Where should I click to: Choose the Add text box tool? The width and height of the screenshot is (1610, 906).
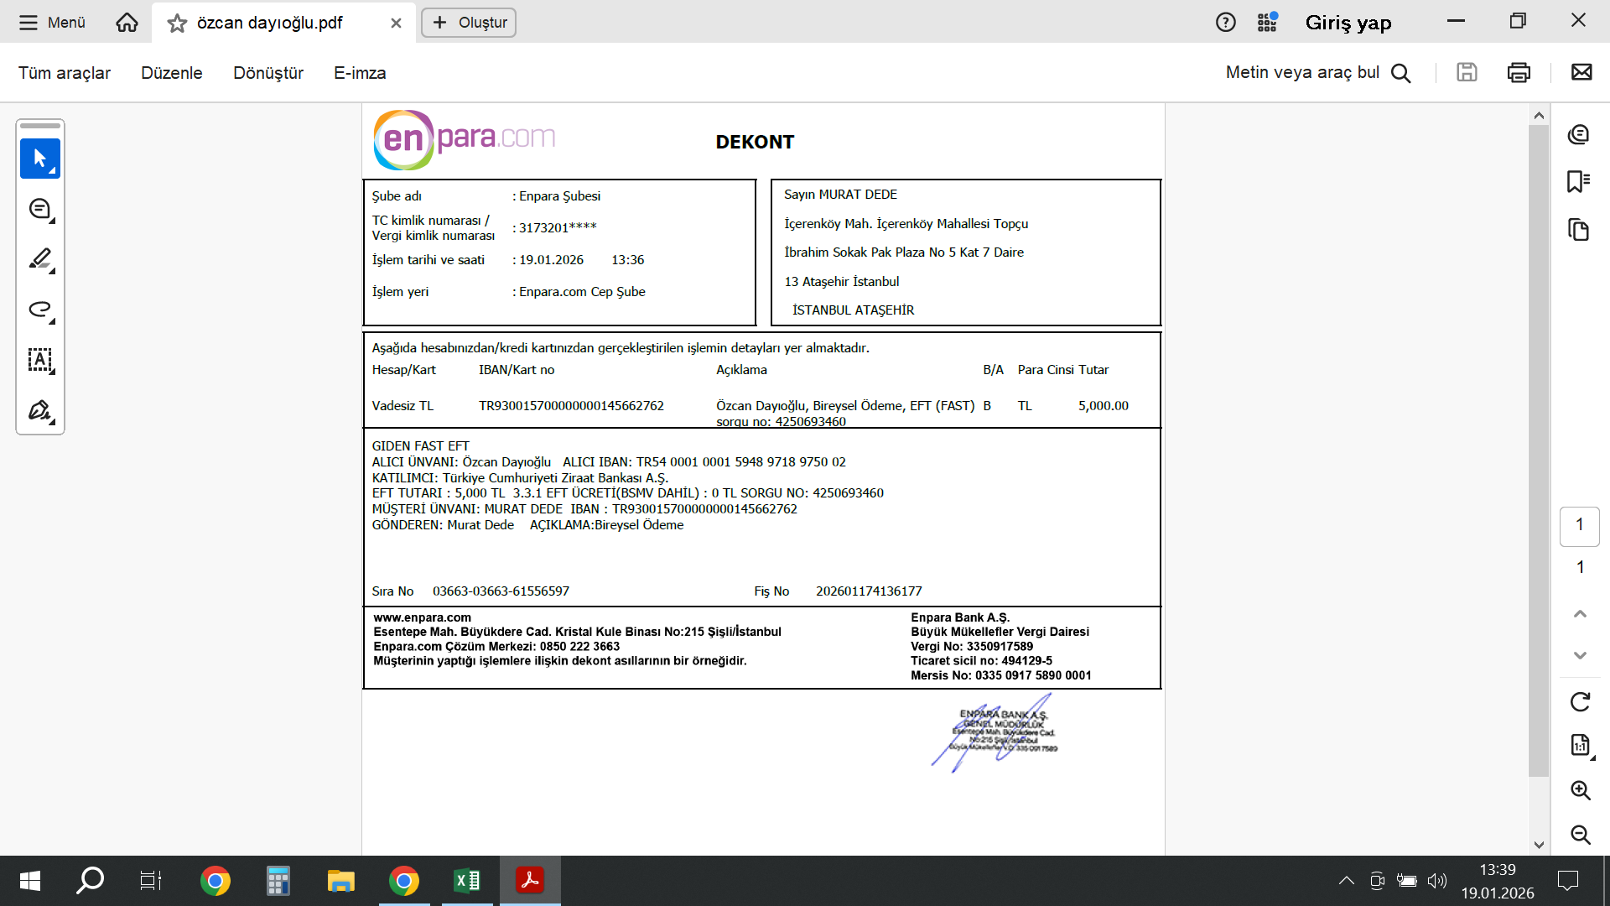(x=40, y=360)
